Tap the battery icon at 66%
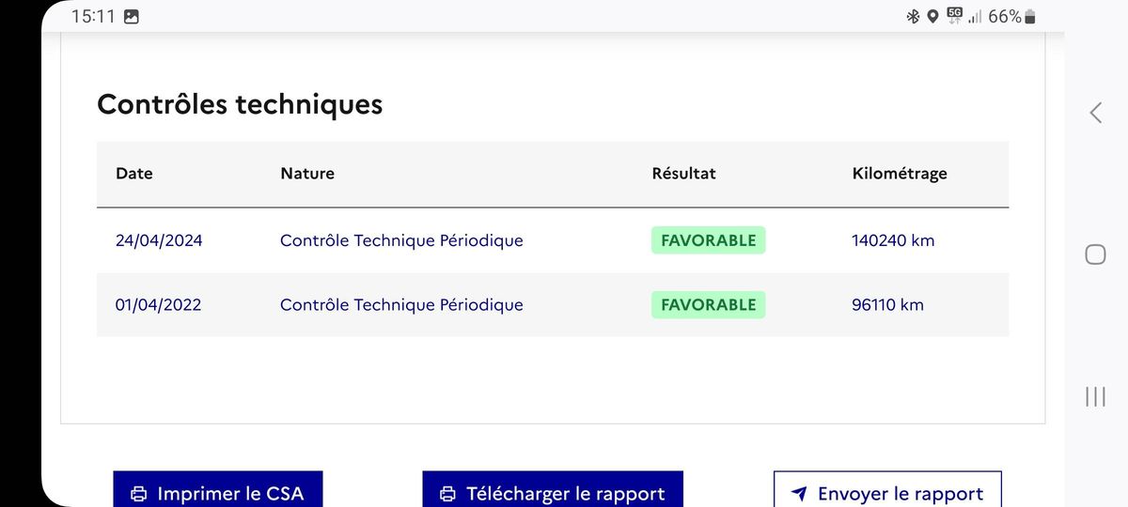 [x=1030, y=17]
